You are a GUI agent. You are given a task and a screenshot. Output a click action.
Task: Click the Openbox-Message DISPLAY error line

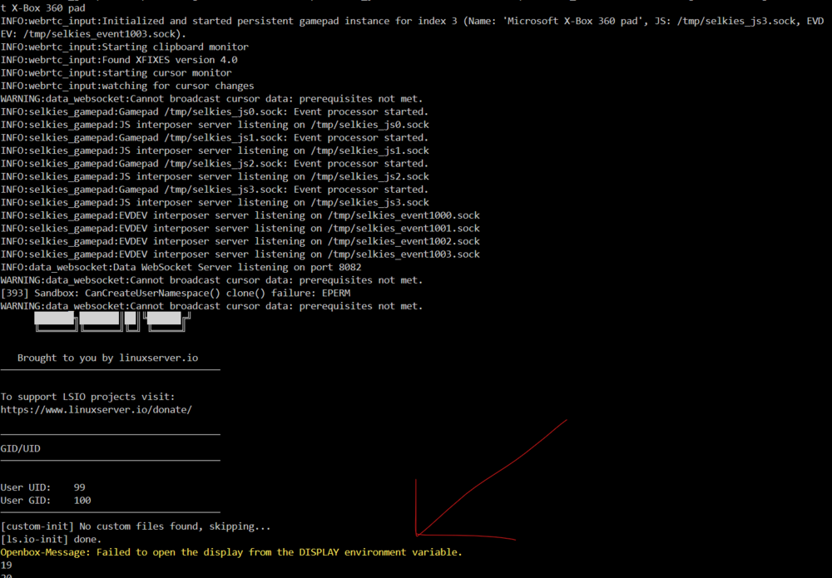pos(231,552)
